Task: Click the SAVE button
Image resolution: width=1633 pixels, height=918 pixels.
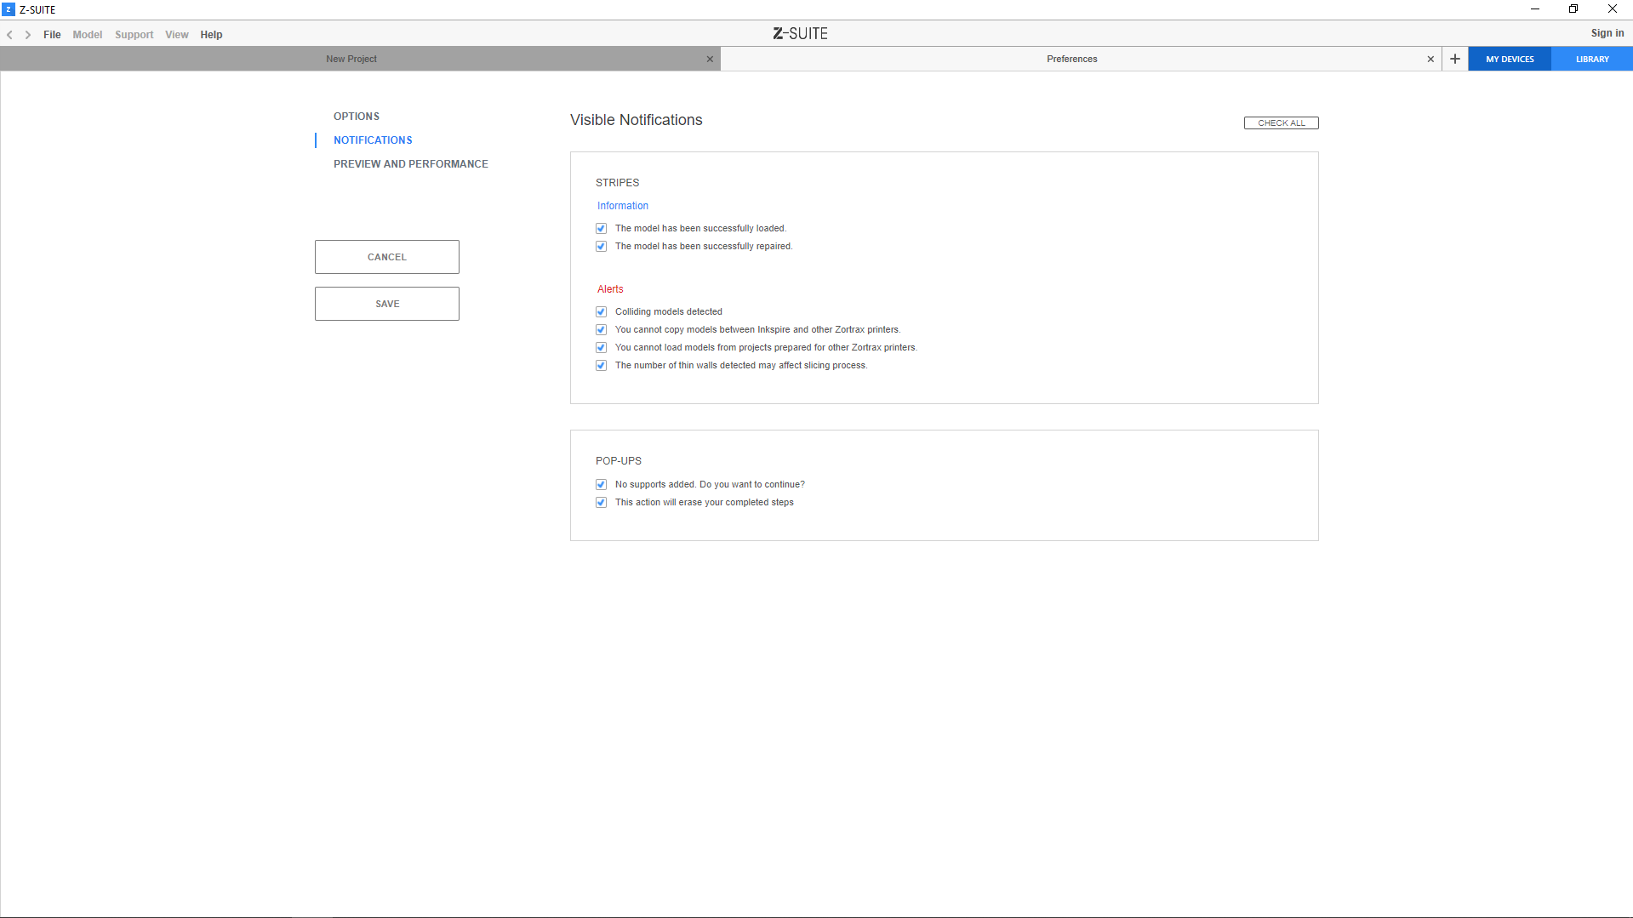Action: (x=387, y=304)
